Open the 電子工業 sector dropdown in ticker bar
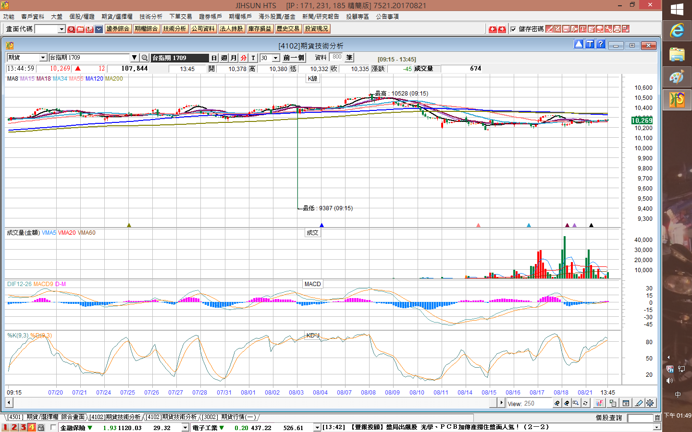 317,427
